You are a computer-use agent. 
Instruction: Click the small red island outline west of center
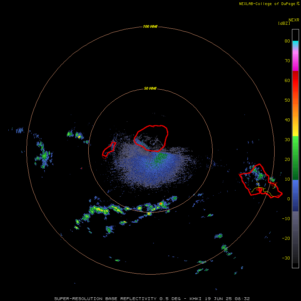(109, 150)
